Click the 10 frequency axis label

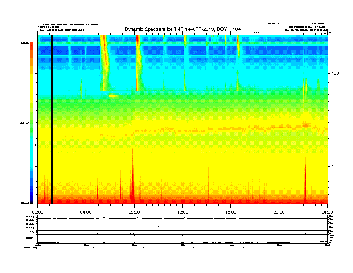click(x=334, y=167)
